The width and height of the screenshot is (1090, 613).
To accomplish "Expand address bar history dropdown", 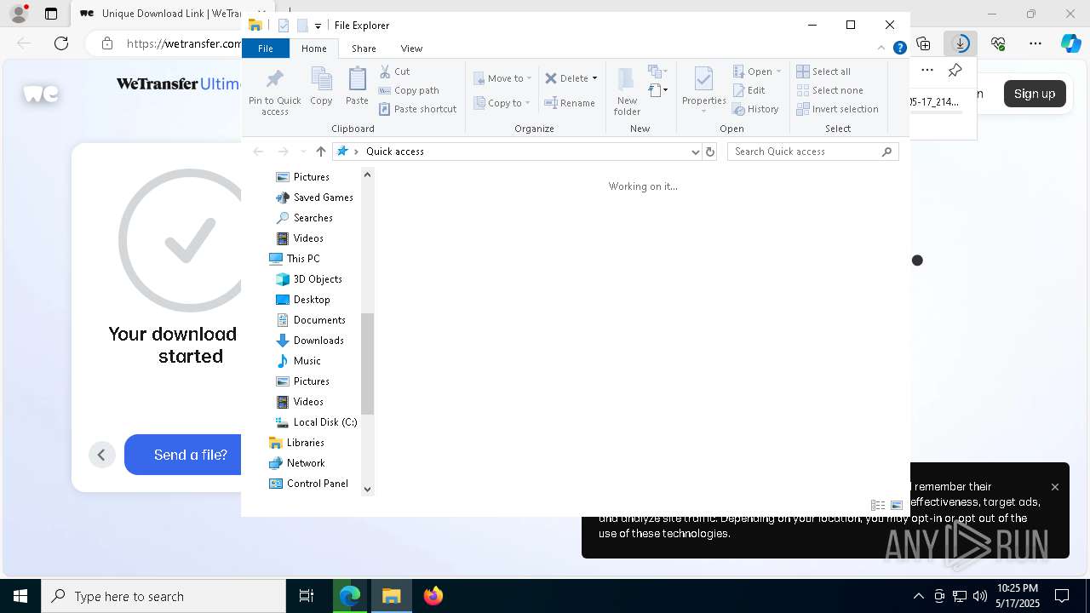I will pos(695,152).
